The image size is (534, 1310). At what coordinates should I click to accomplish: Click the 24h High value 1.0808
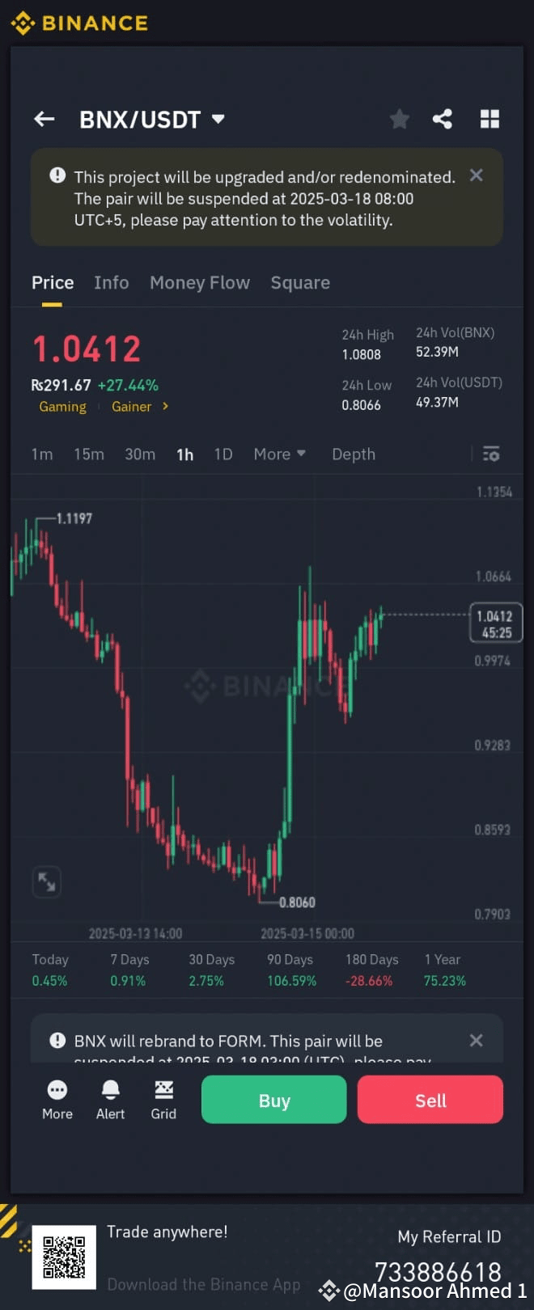361,354
